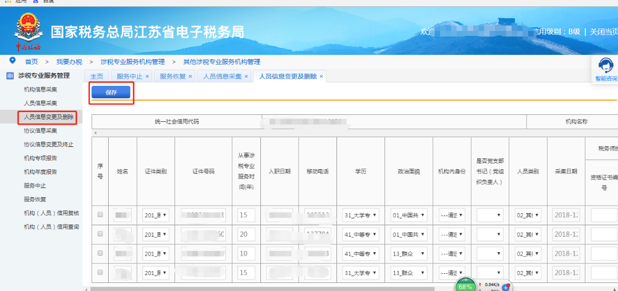Close the 人员信息采集 tab with its x
Screen dimensions: 618x291
(246, 77)
